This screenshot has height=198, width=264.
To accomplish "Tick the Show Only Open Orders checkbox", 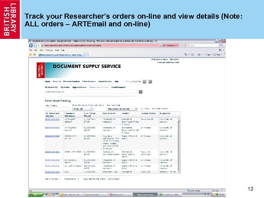I will coord(142,109).
